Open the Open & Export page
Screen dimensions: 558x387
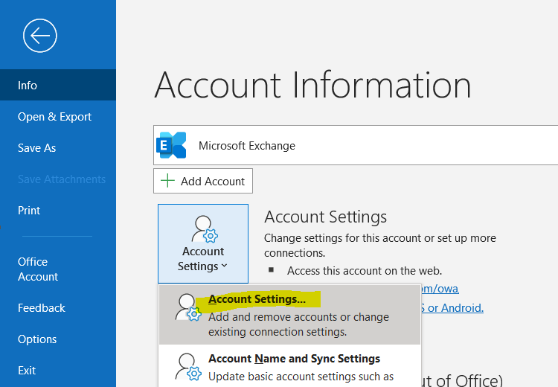coord(58,116)
